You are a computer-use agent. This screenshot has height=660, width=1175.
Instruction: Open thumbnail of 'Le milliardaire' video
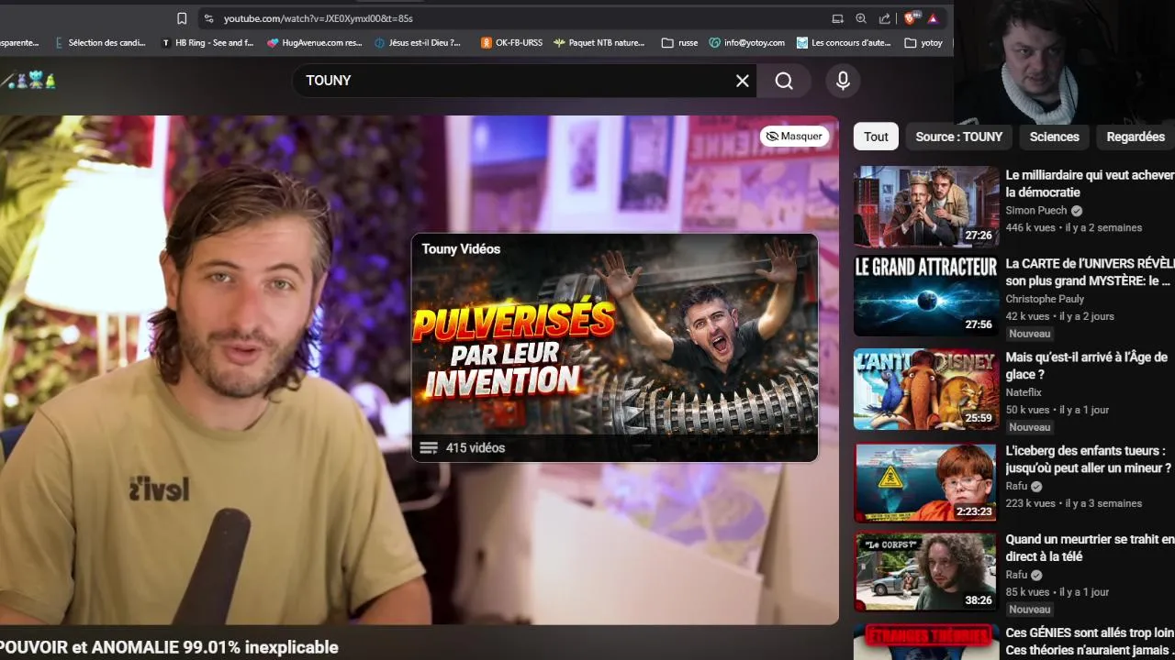click(x=926, y=206)
